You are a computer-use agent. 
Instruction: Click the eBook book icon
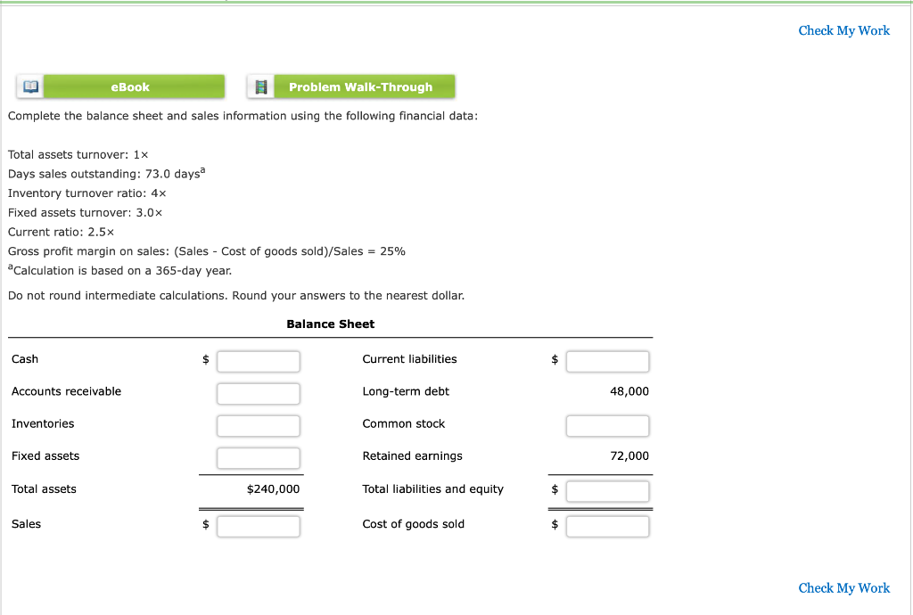coord(29,86)
